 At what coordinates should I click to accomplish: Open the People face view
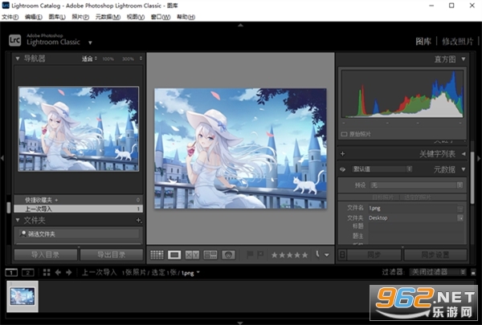[x=228, y=254]
